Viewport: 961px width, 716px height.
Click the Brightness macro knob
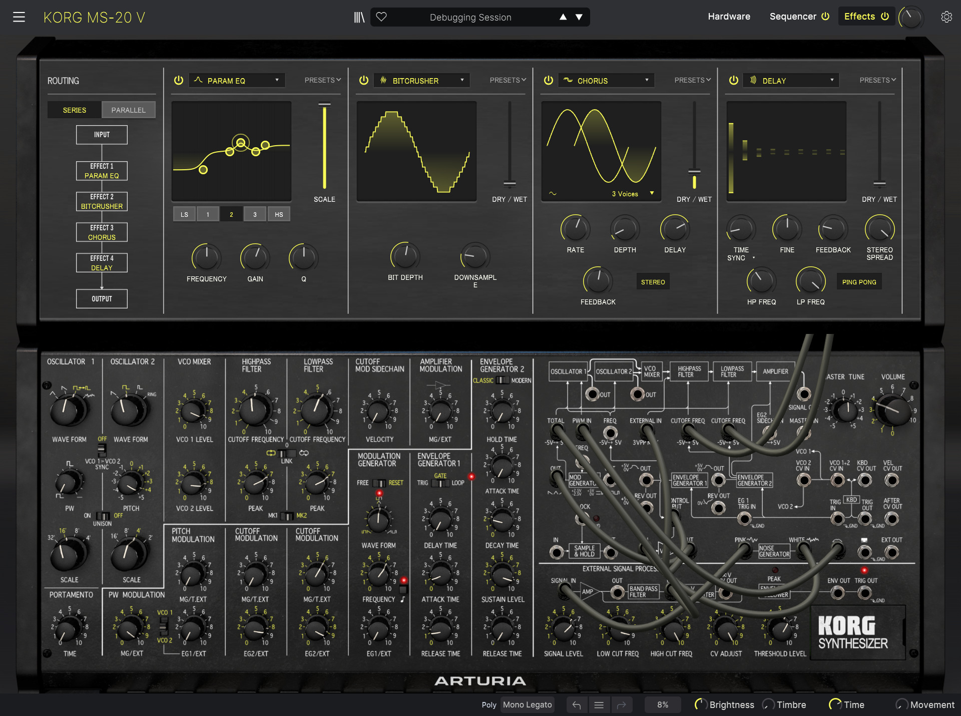(x=701, y=704)
